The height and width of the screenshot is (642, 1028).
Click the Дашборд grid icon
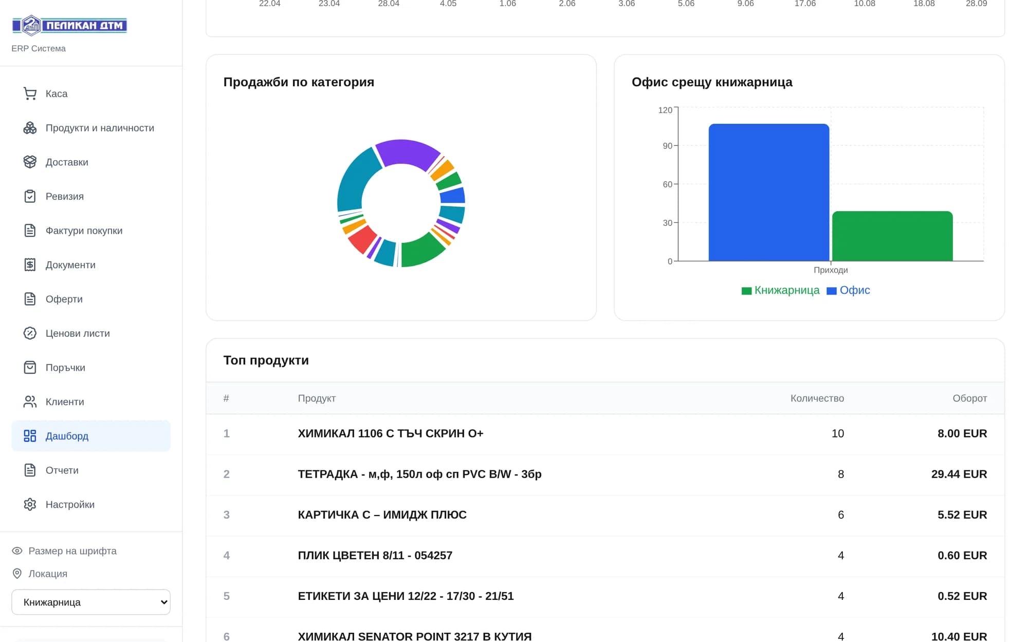point(30,436)
